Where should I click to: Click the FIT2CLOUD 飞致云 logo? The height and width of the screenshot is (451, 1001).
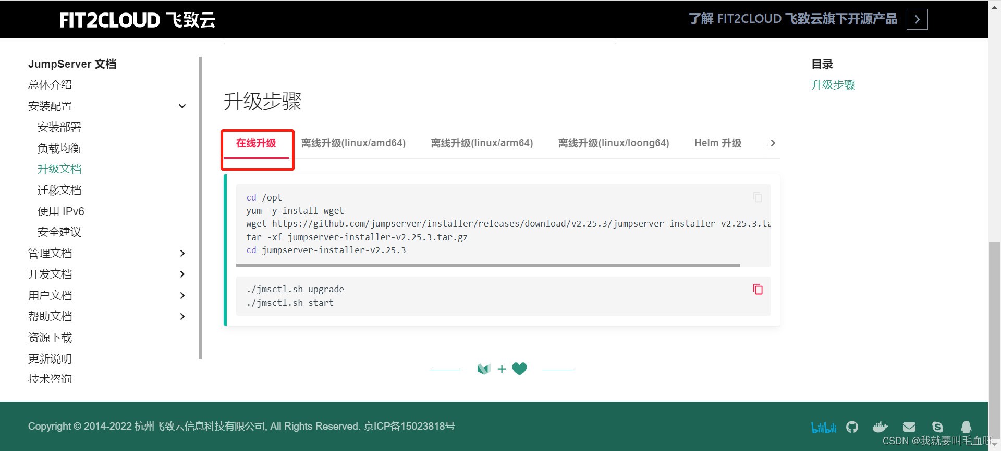[x=137, y=20]
